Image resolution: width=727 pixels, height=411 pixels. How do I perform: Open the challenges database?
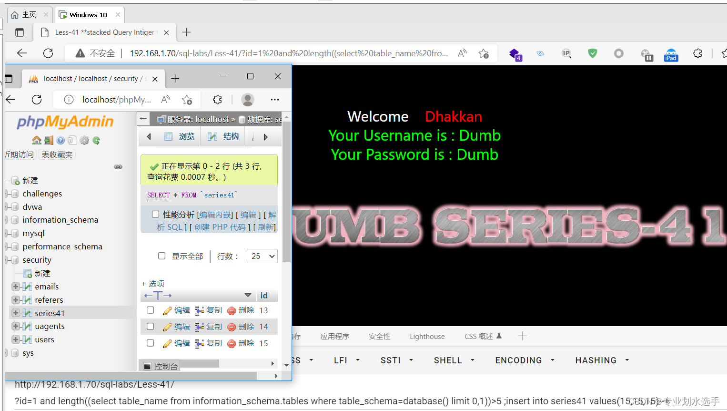(42, 194)
